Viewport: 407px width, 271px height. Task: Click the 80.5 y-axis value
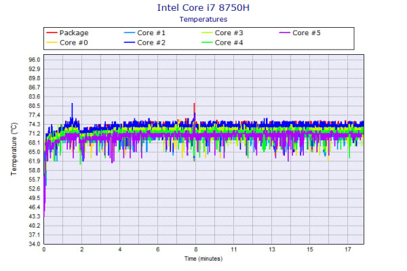[x=35, y=106]
